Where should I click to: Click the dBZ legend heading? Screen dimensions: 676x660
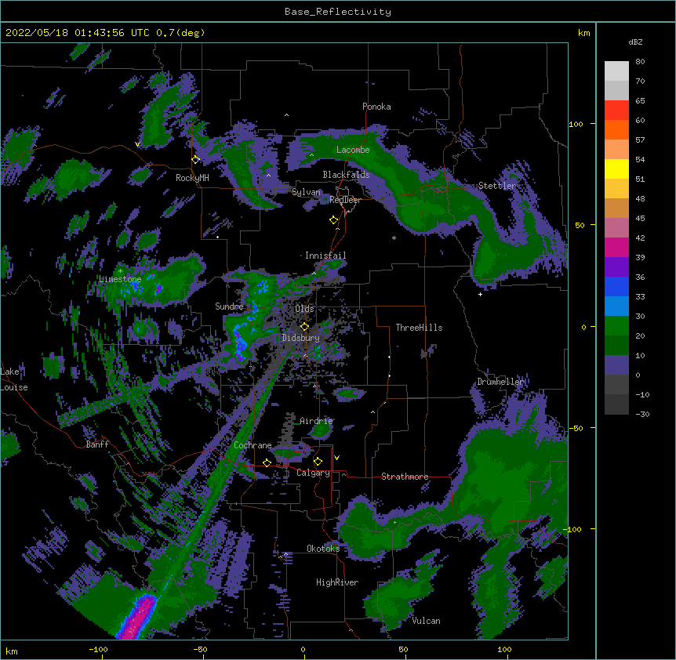coord(635,42)
